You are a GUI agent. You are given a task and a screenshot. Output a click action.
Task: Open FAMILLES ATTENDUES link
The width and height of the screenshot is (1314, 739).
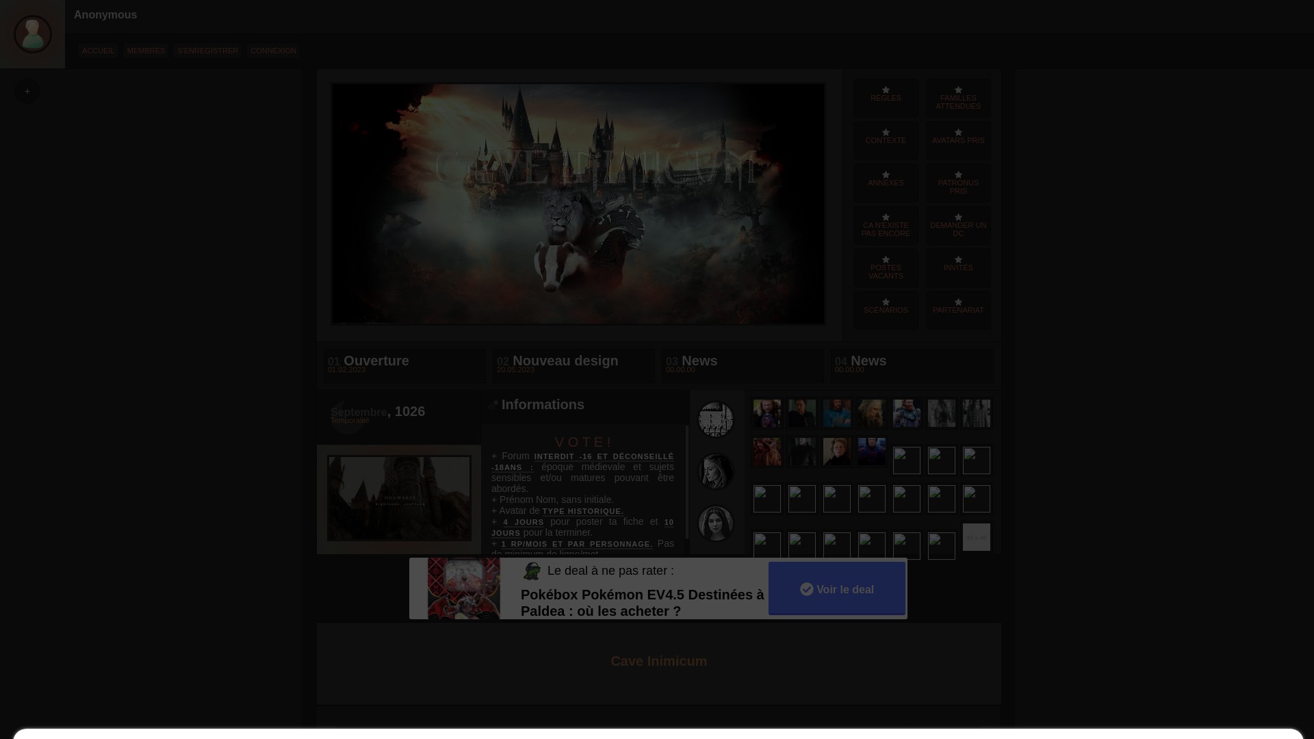(958, 98)
